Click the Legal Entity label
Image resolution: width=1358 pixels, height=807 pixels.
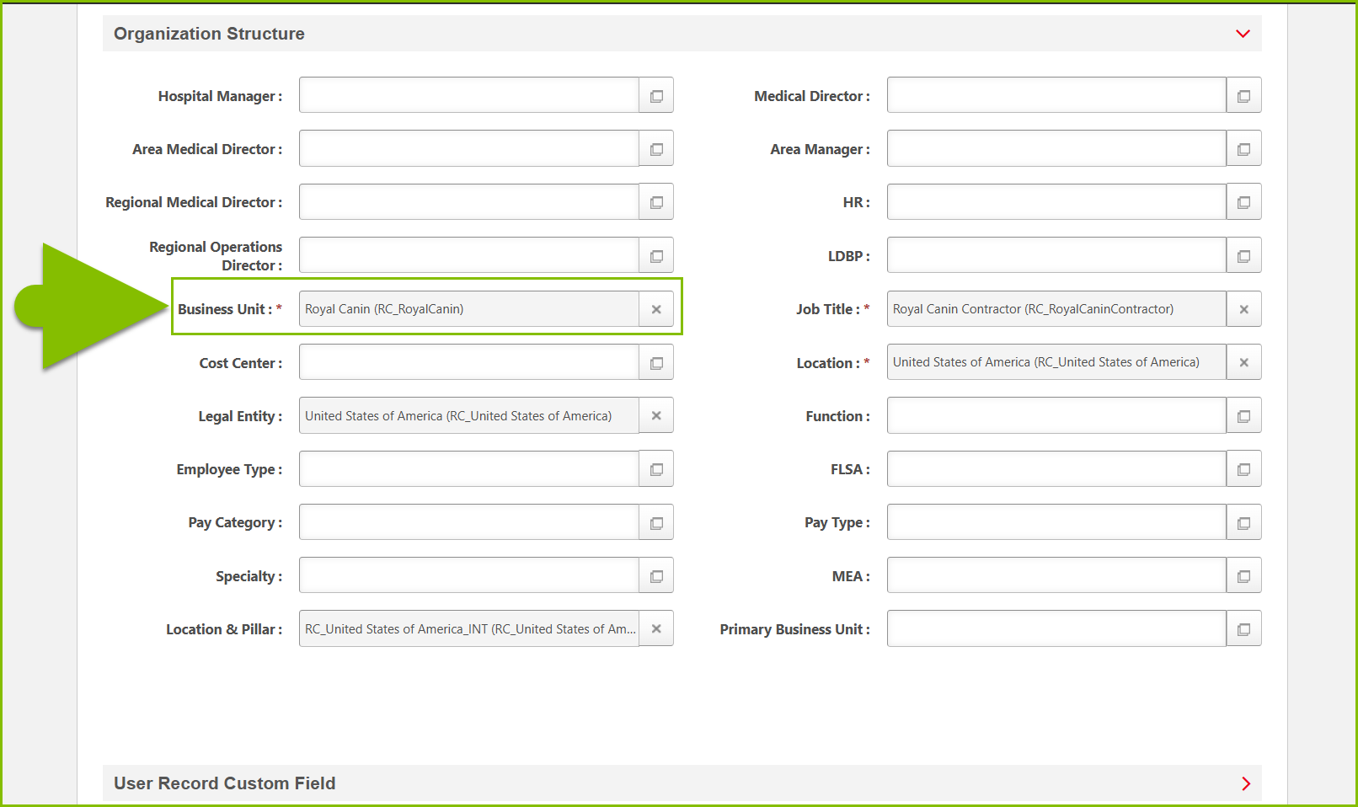click(240, 416)
